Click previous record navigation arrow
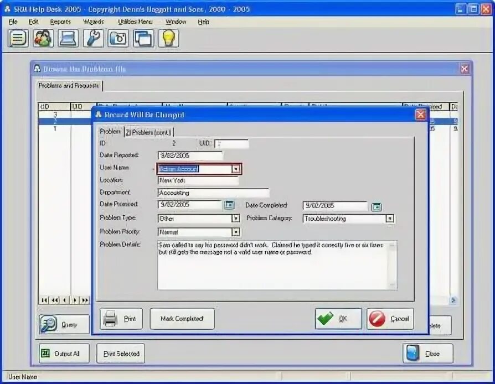This screenshot has width=495, height=384. pos(65,300)
